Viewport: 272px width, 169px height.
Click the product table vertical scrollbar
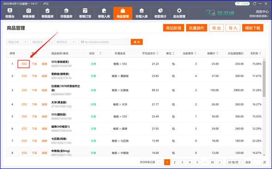[x=264, y=79]
